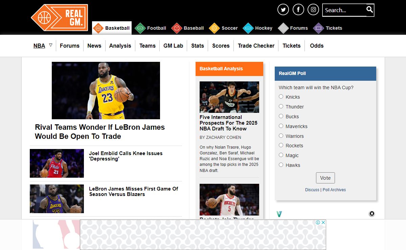Close the ad via black X icon
The height and width of the screenshot is (250, 406).
click(372, 214)
